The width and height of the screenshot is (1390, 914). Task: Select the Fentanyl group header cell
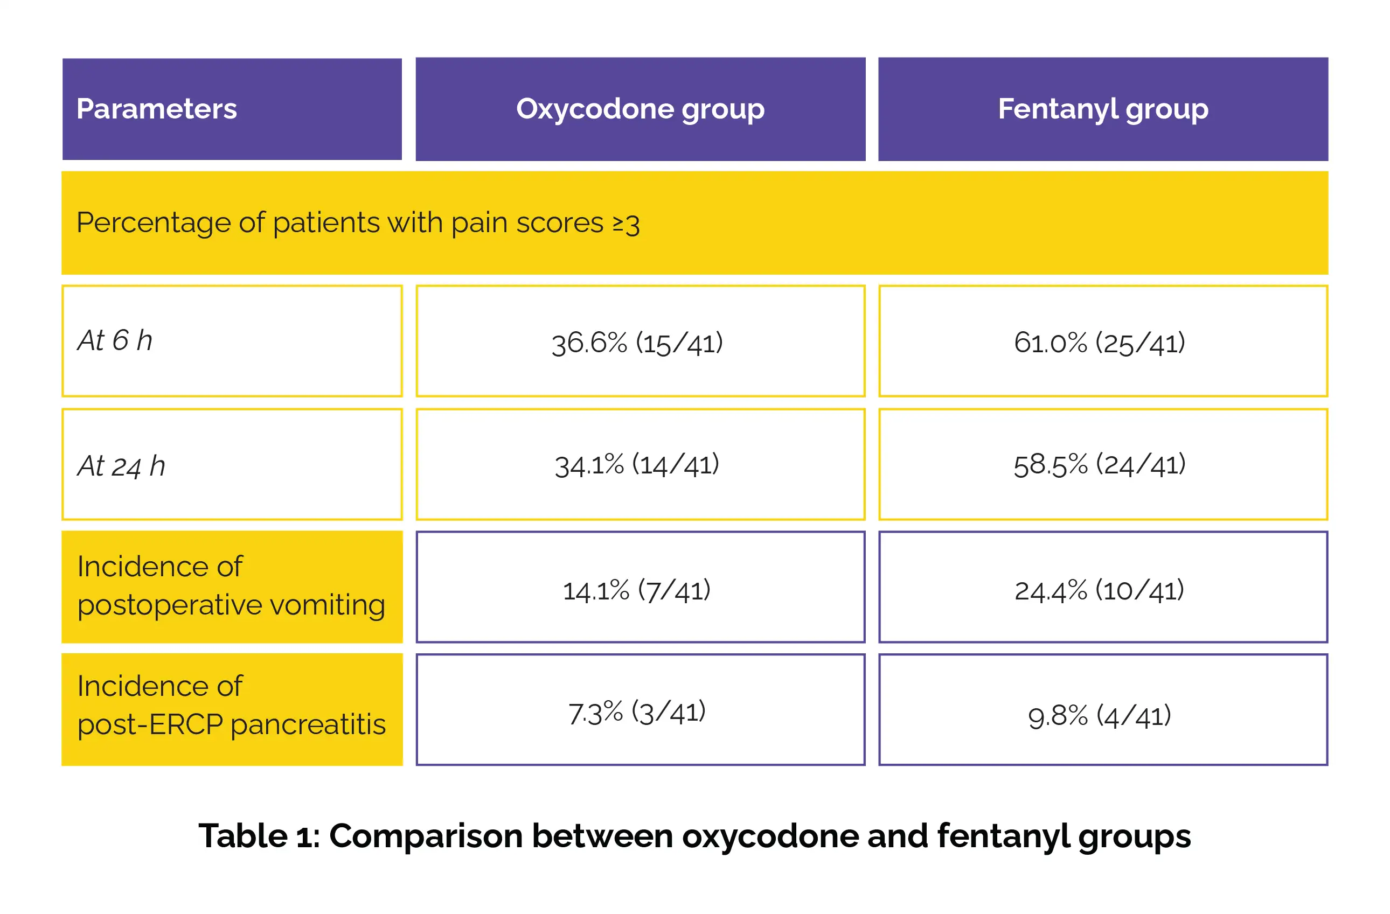pyautogui.click(x=1103, y=109)
